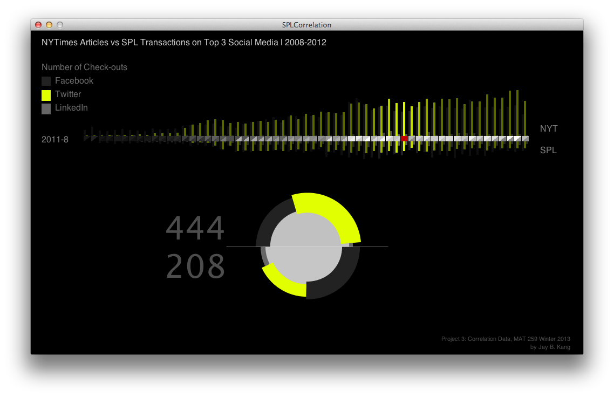Click the first month cell on the timeline
Viewport: 614px width, 397px height.
pos(86,139)
